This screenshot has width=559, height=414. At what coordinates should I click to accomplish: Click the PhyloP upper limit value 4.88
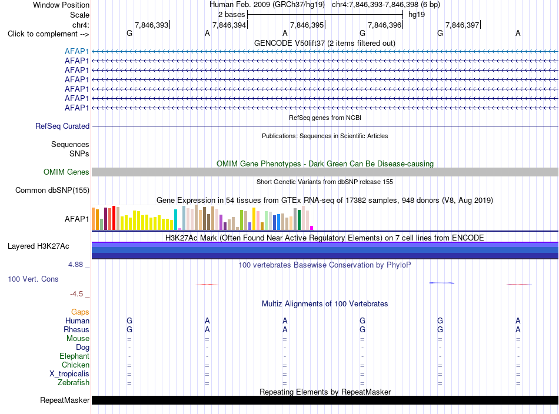[75, 265]
